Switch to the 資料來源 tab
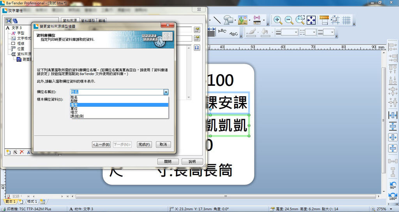399x212 pixels. click(x=70, y=21)
